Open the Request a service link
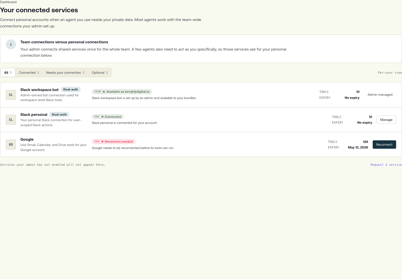Image resolution: width=402 pixels, height=279 pixels. [386, 165]
